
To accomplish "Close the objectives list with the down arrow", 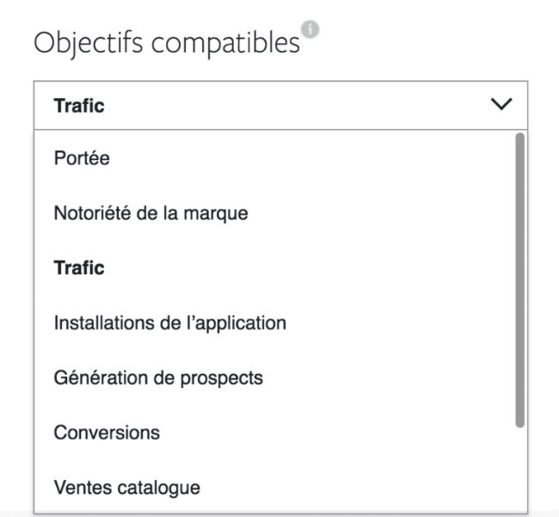I will [x=500, y=105].
